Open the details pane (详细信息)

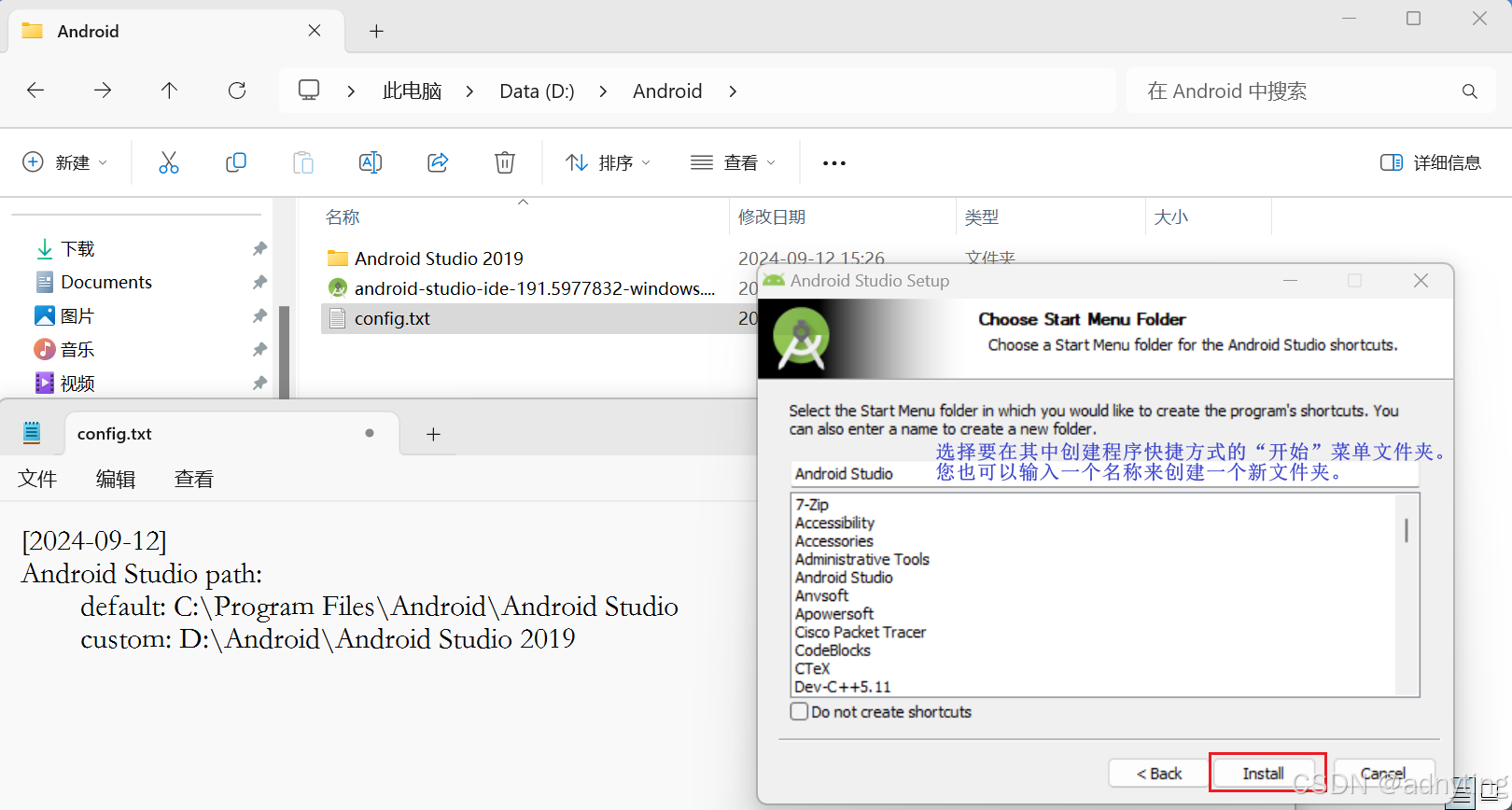click(1431, 162)
